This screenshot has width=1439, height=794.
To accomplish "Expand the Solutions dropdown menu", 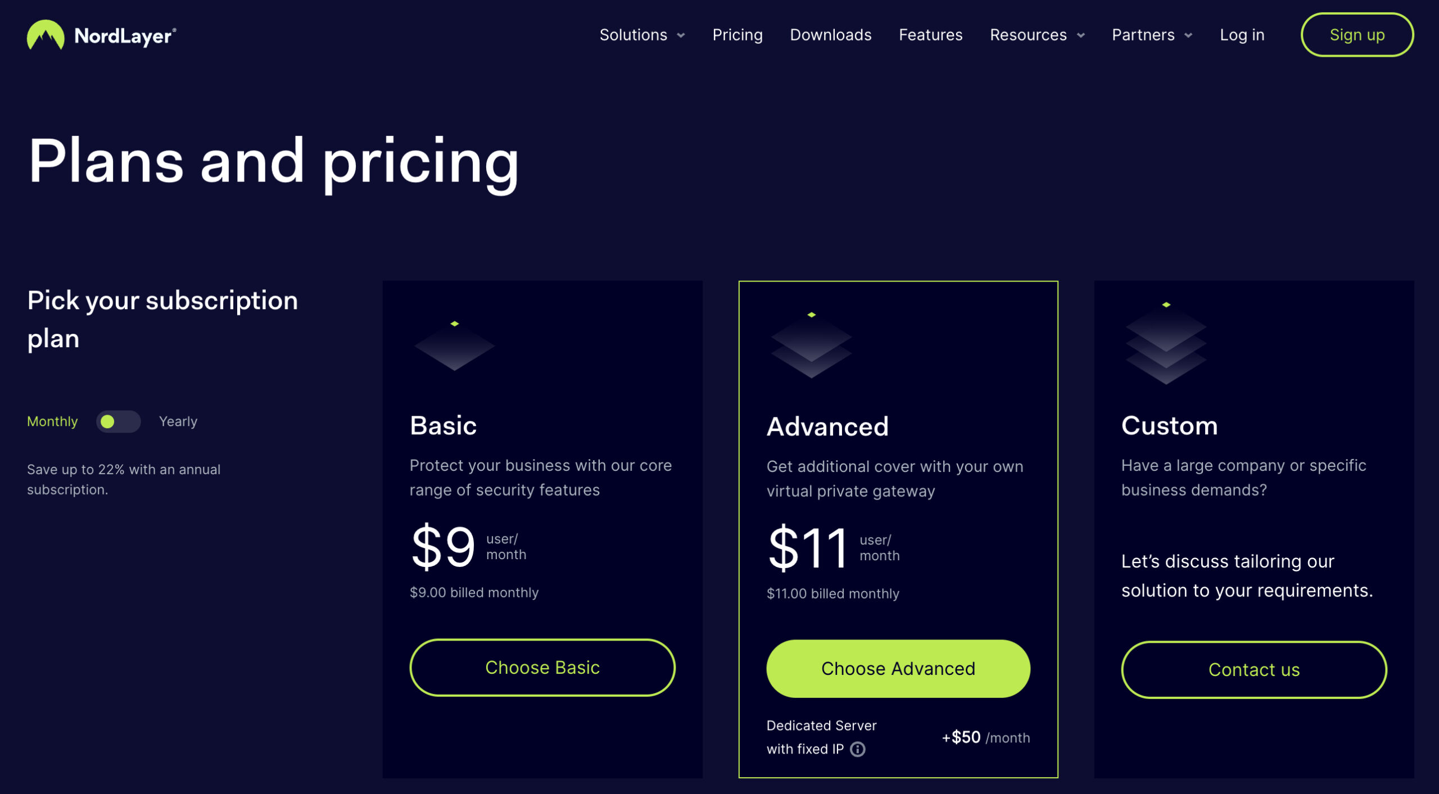I will click(641, 35).
